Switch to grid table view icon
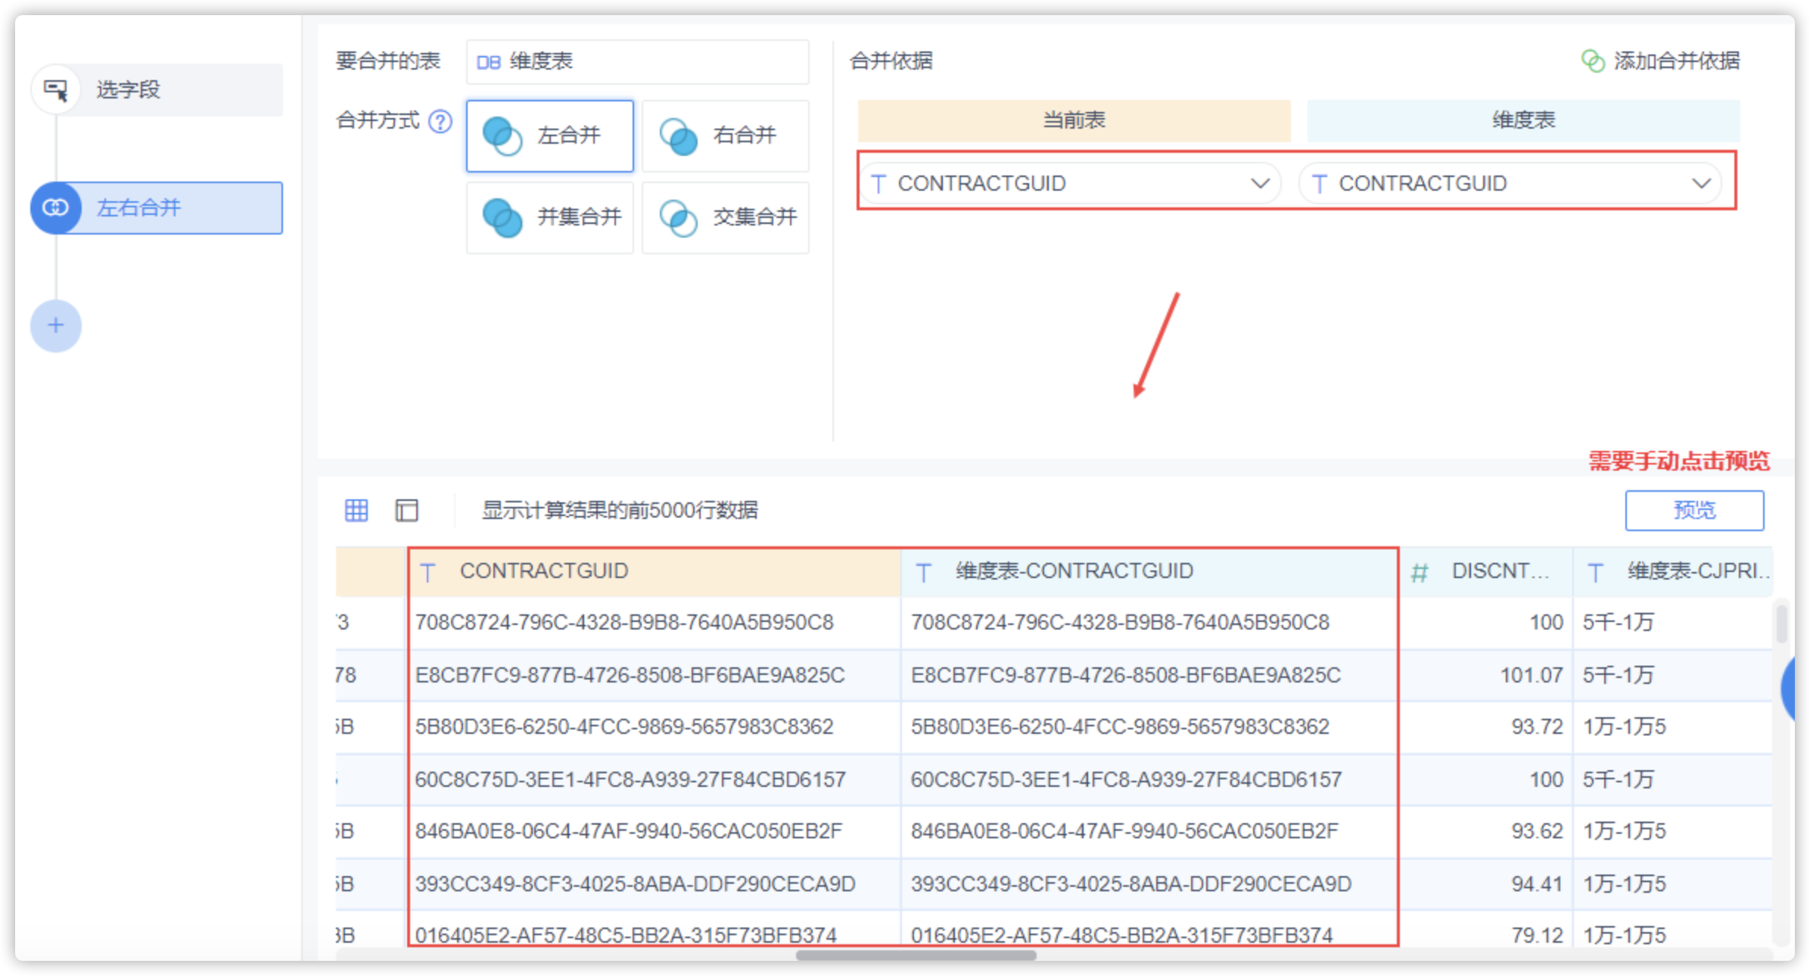The width and height of the screenshot is (1810, 976). 356,511
